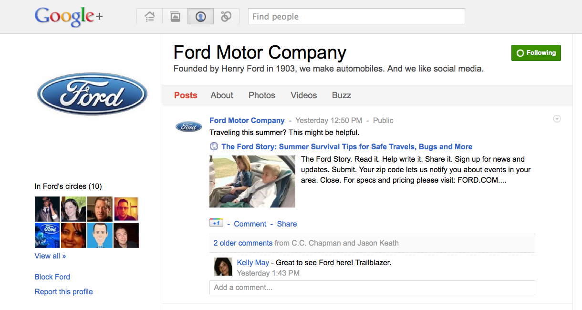This screenshot has width=582, height=310.
Task: Open Ford Motor Company author link in post
Action: tap(247, 120)
